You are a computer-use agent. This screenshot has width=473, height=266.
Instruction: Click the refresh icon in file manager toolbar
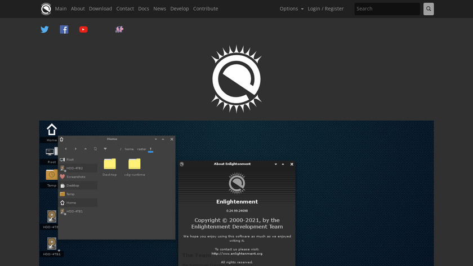(x=95, y=149)
